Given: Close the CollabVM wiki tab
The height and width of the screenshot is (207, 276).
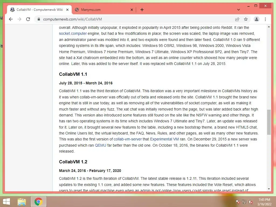Looking at the screenshot, I should pyautogui.click(x=67, y=10).
